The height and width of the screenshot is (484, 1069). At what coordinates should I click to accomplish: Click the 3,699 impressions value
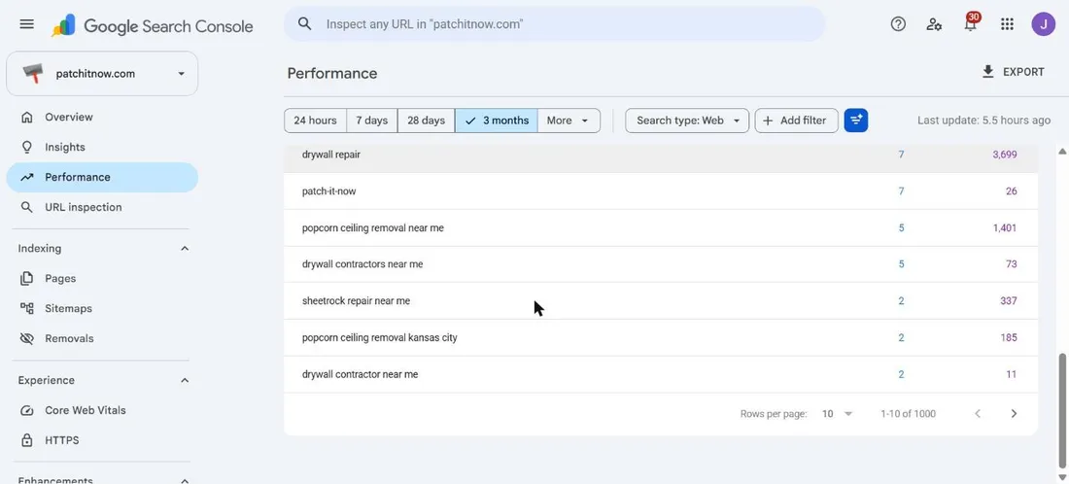[1004, 155]
